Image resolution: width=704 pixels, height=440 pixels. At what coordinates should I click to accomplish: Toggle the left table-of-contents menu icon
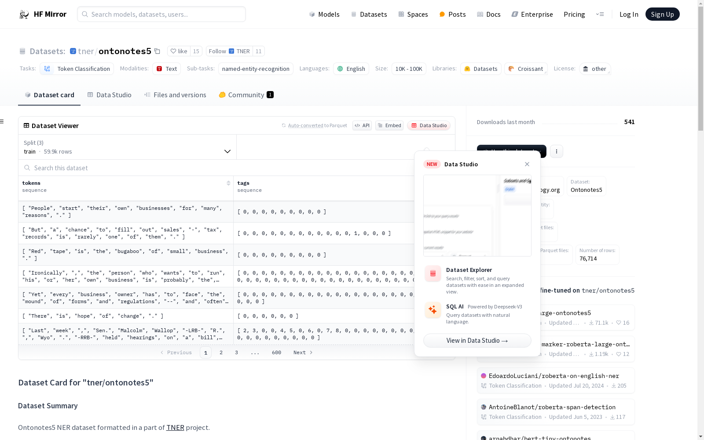tap(2, 121)
